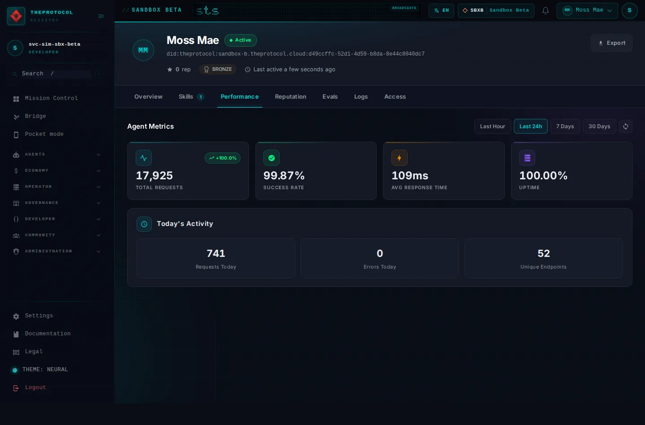Switch to the Overview tab
Screen dimensions: 645x425
(149, 97)
